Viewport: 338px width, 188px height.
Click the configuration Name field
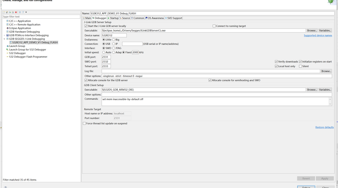[212, 13]
